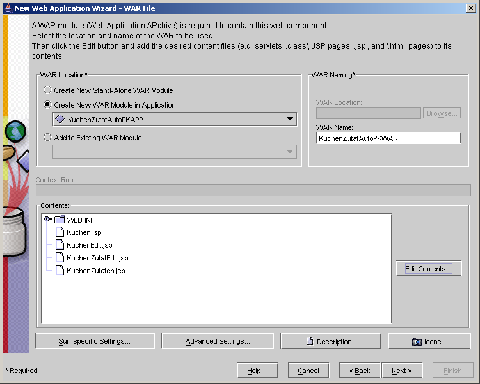Click the diamond application icon in dropdown
Image resolution: width=480 pixels, height=384 pixels.
tap(60, 119)
